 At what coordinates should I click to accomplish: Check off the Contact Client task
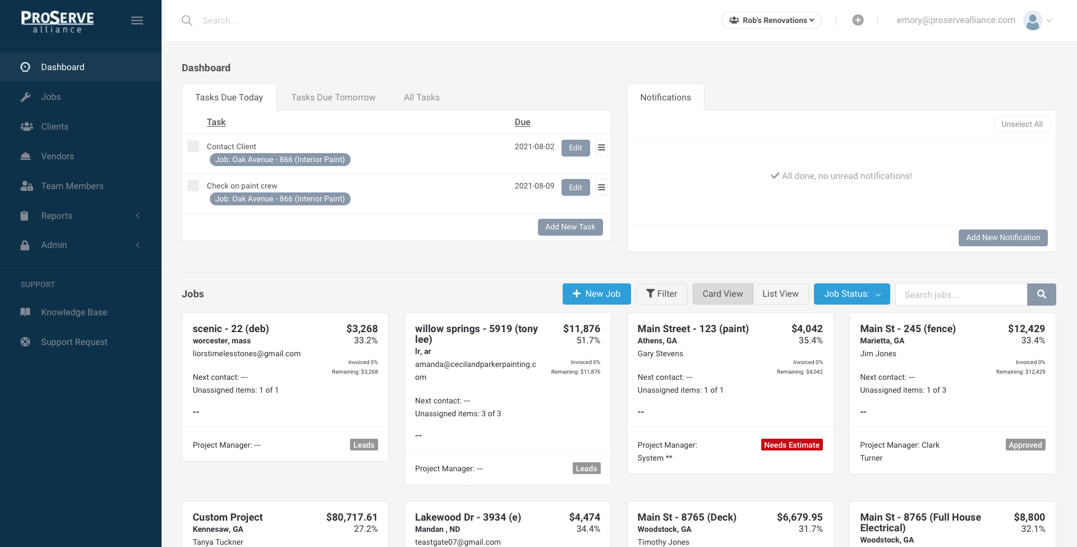coord(193,146)
